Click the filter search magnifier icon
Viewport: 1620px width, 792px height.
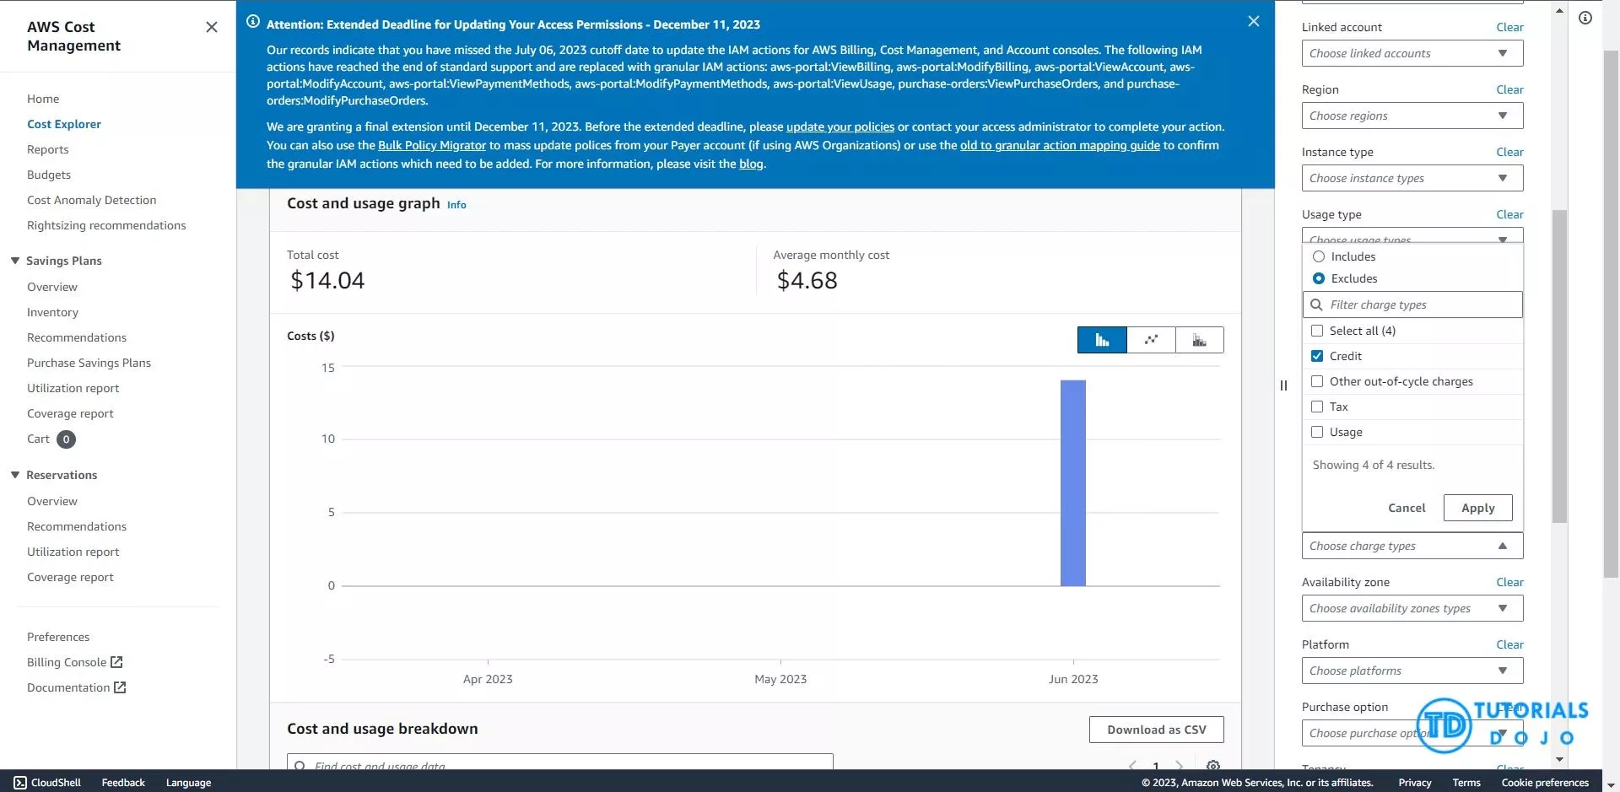(1316, 304)
